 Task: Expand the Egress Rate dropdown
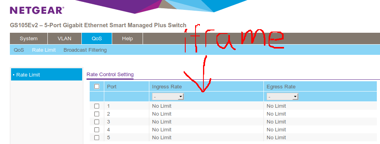282,97
